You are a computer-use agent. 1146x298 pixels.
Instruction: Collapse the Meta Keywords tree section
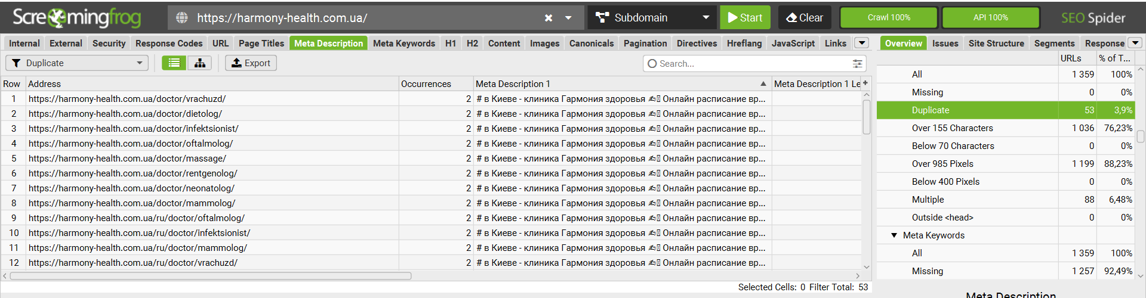pos(894,235)
